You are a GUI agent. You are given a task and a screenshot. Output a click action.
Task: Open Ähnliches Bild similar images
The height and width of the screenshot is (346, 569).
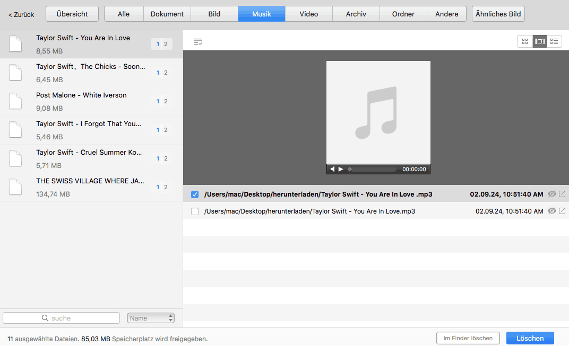click(x=498, y=14)
